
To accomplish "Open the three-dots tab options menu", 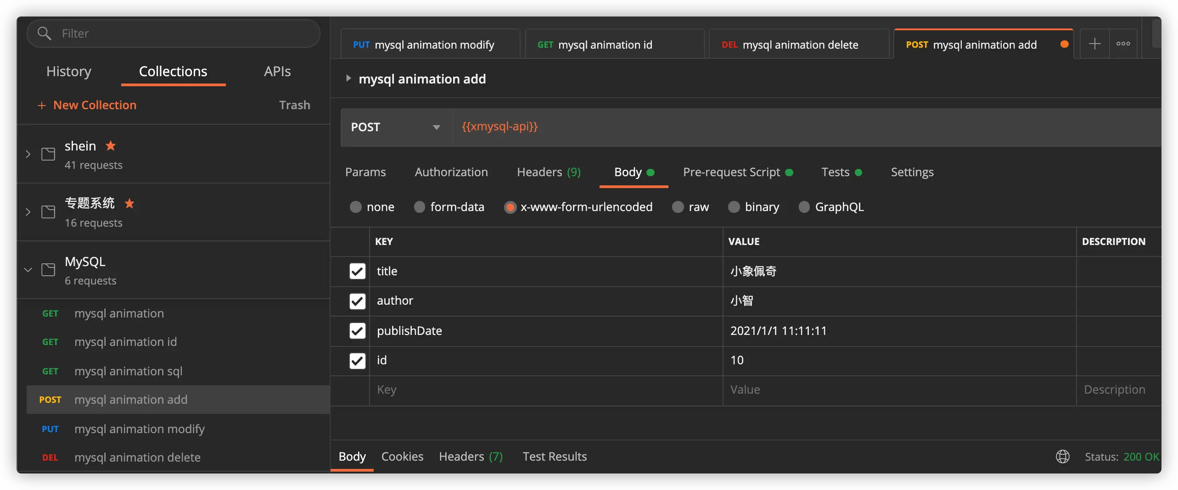I will tap(1123, 44).
